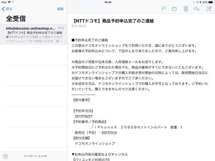Go back with the 戻る button
This screenshot has width=215, height=161.
point(7,9)
